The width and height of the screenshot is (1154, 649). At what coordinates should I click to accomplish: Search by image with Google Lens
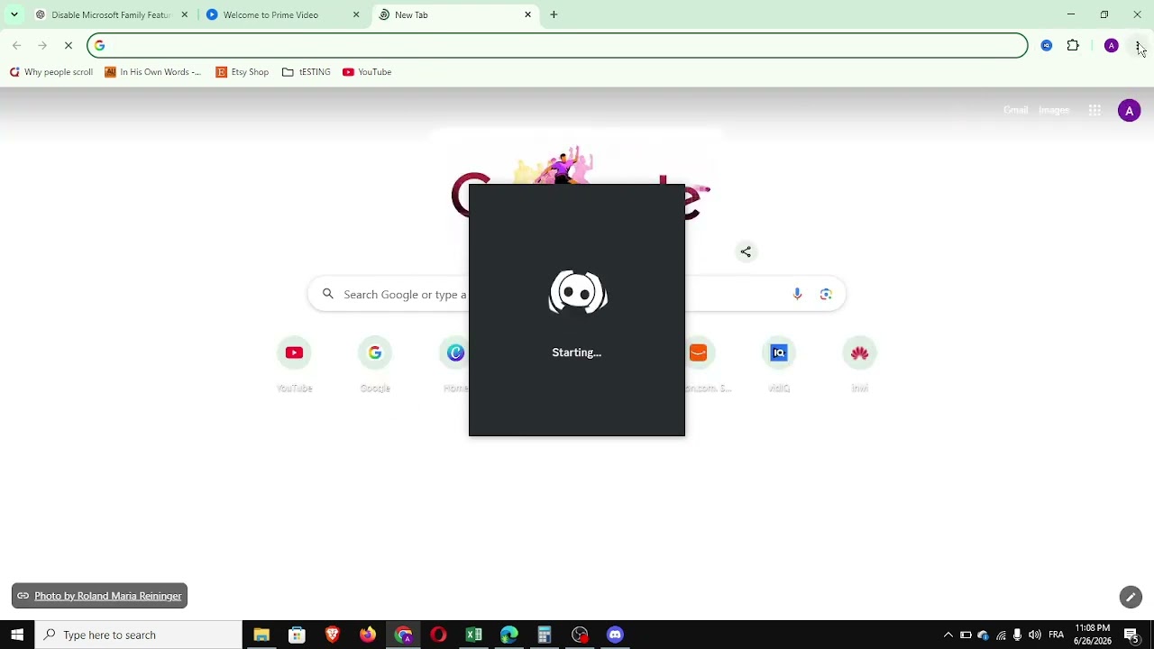click(826, 294)
